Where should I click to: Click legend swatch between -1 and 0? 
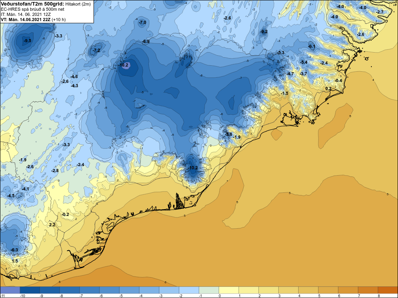click(x=209, y=290)
